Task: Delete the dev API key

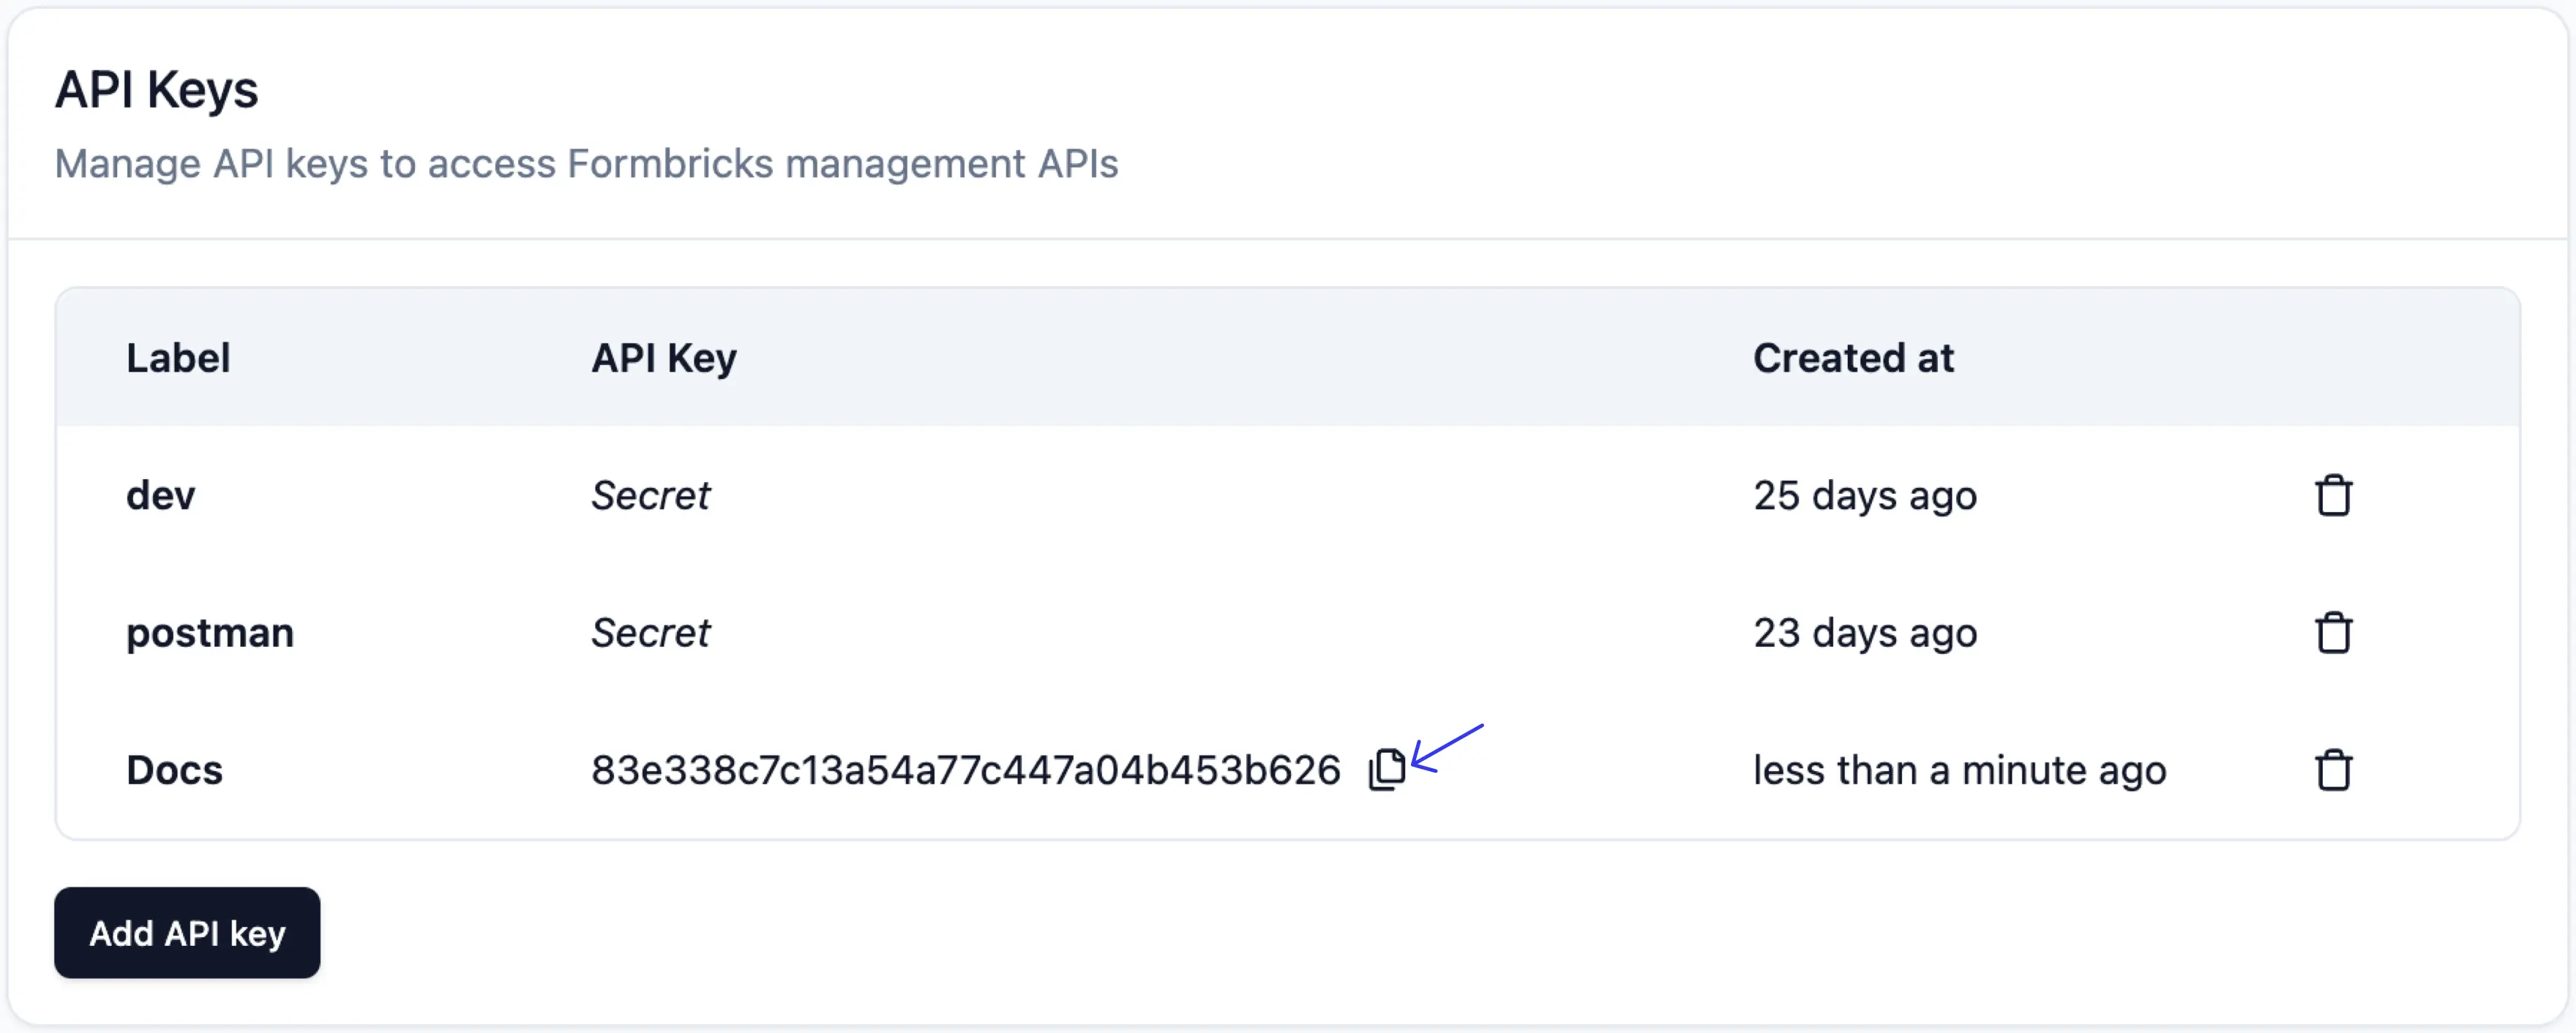Action: [2333, 495]
